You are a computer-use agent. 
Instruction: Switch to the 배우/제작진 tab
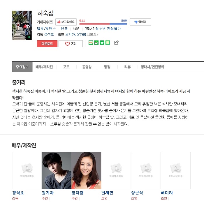[x=44, y=67]
